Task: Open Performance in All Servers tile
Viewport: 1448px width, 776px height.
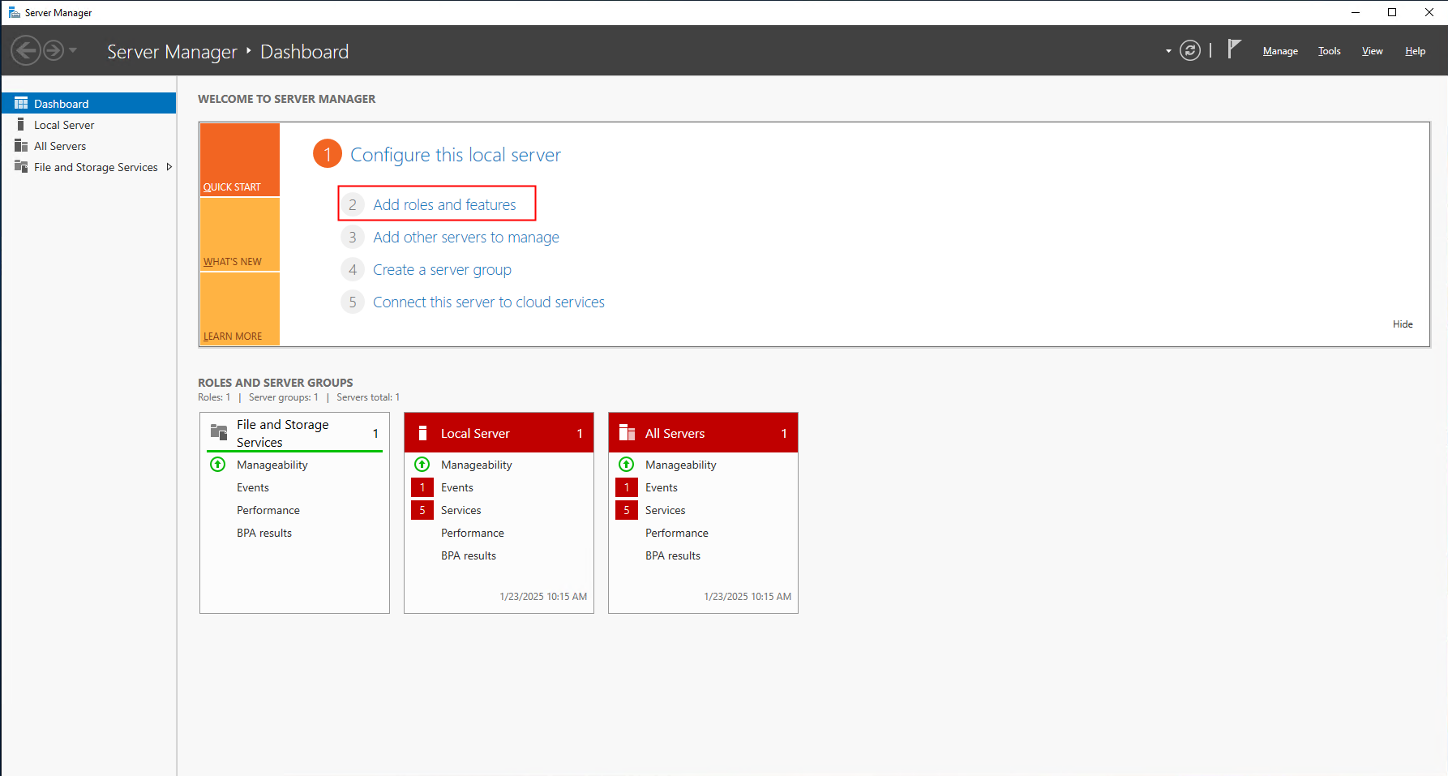Action: (x=677, y=533)
